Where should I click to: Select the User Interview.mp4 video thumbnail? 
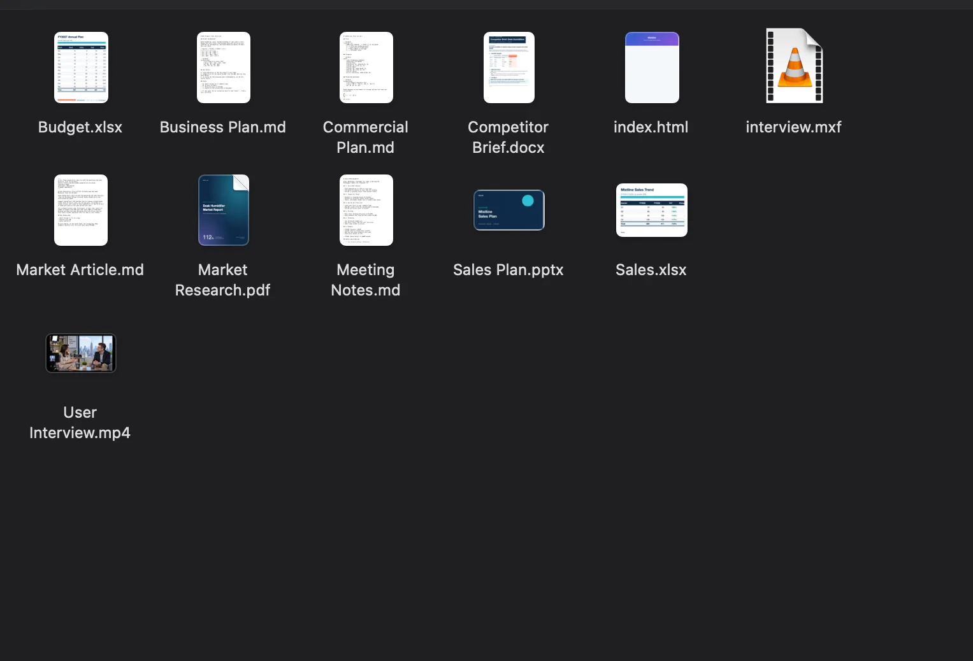coord(81,353)
